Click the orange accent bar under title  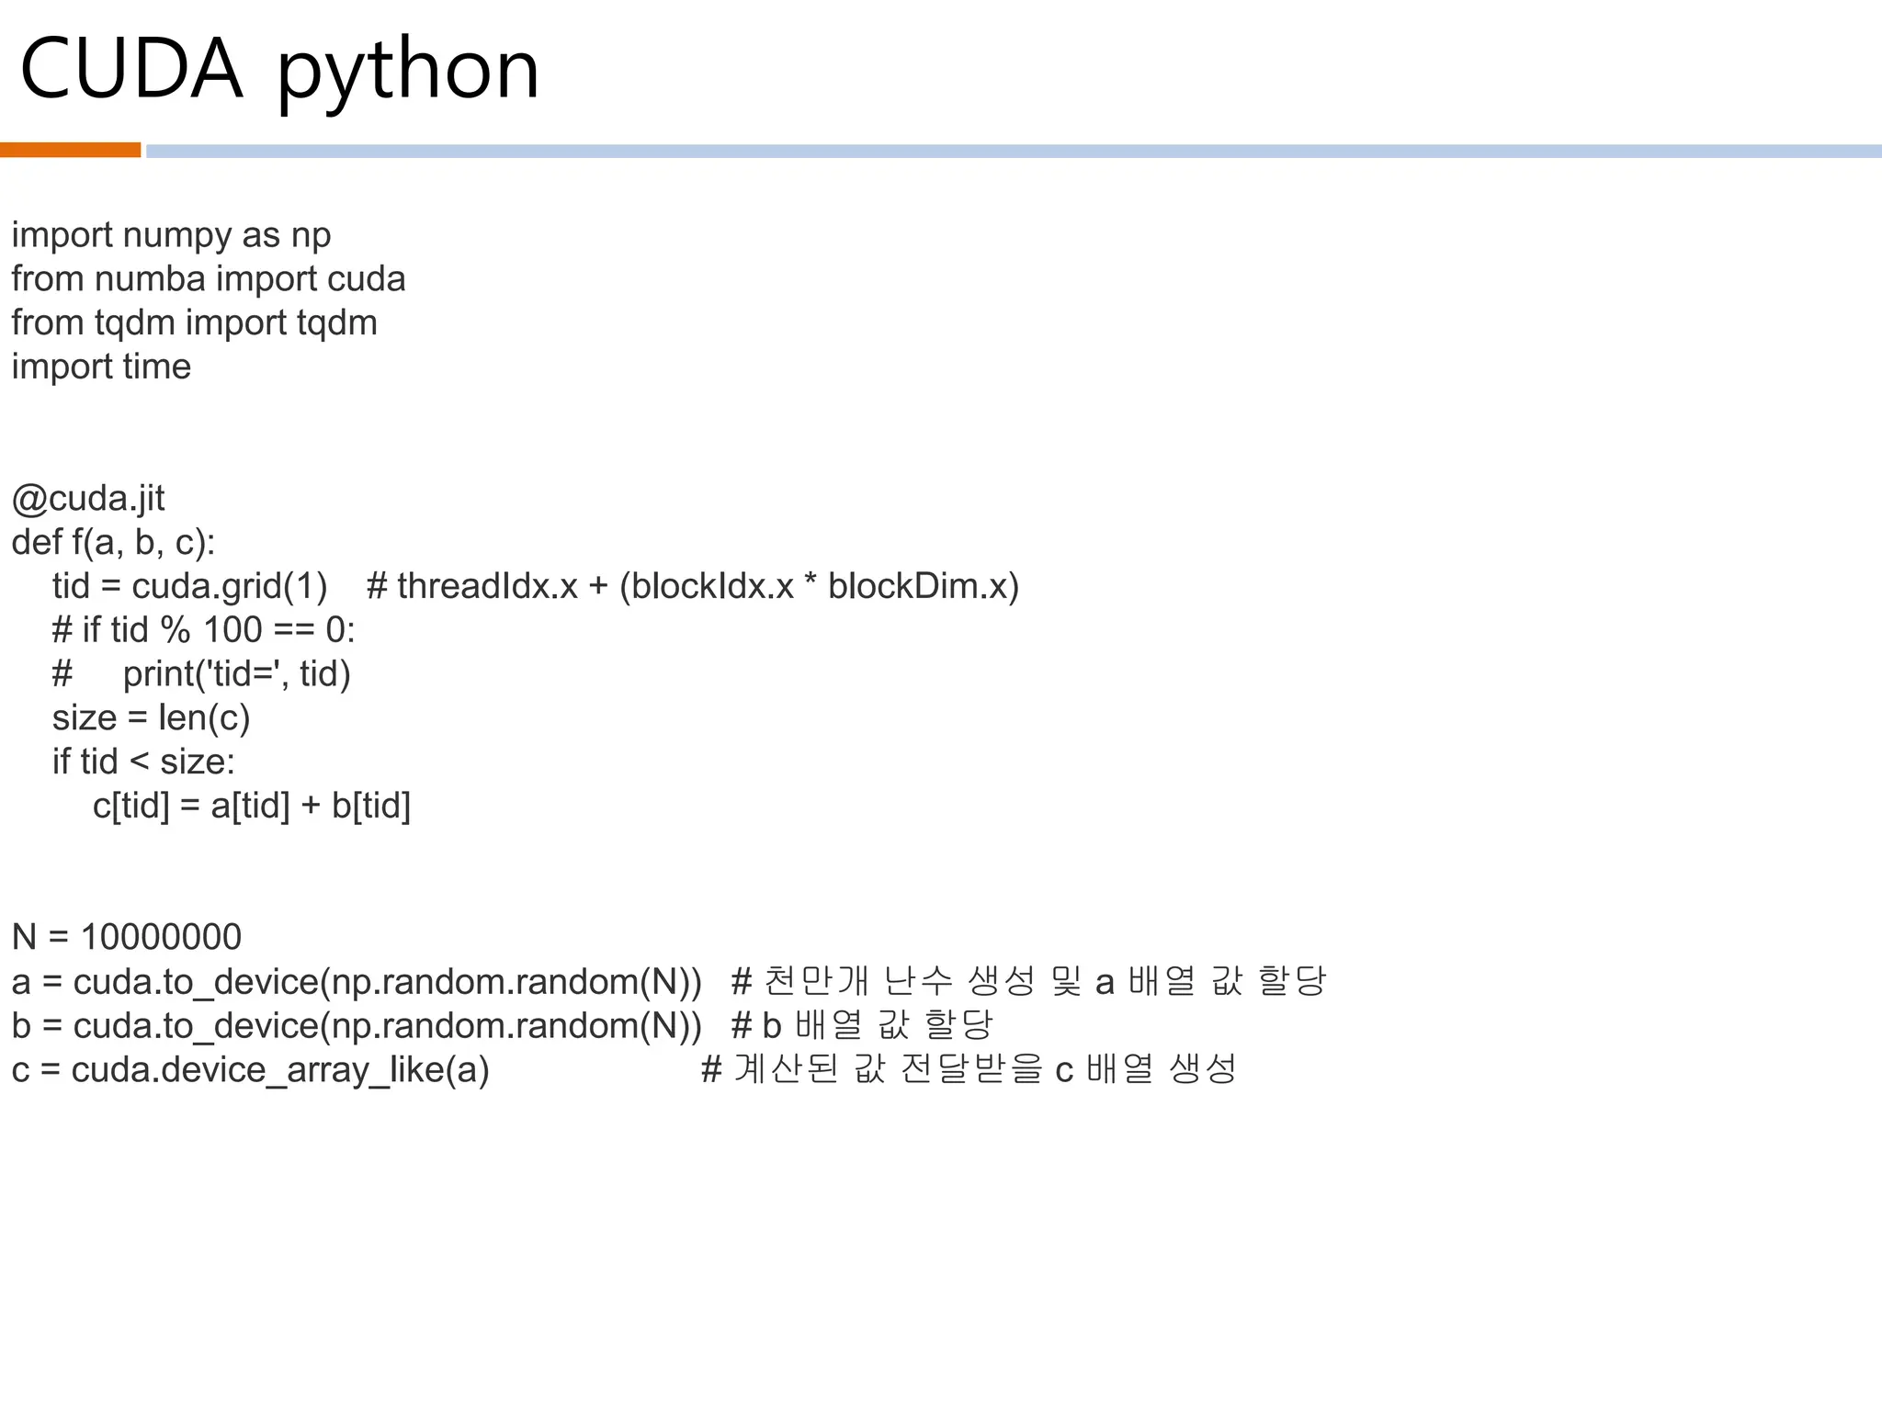(70, 150)
